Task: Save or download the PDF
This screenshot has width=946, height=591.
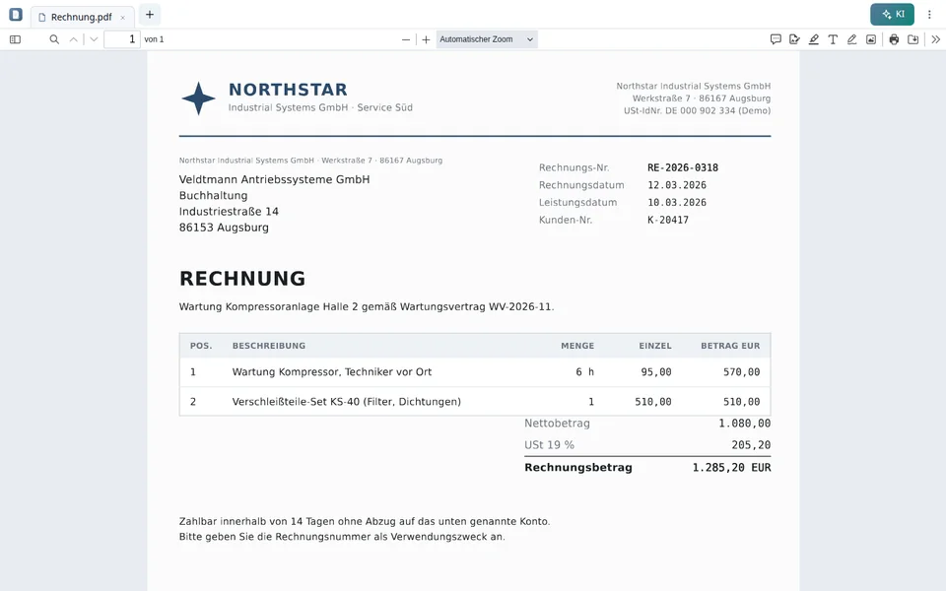Action: [913, 39]
